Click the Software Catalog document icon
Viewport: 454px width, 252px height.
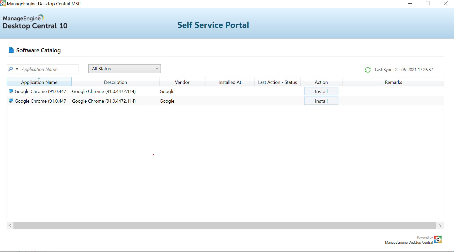click(11, 50)
